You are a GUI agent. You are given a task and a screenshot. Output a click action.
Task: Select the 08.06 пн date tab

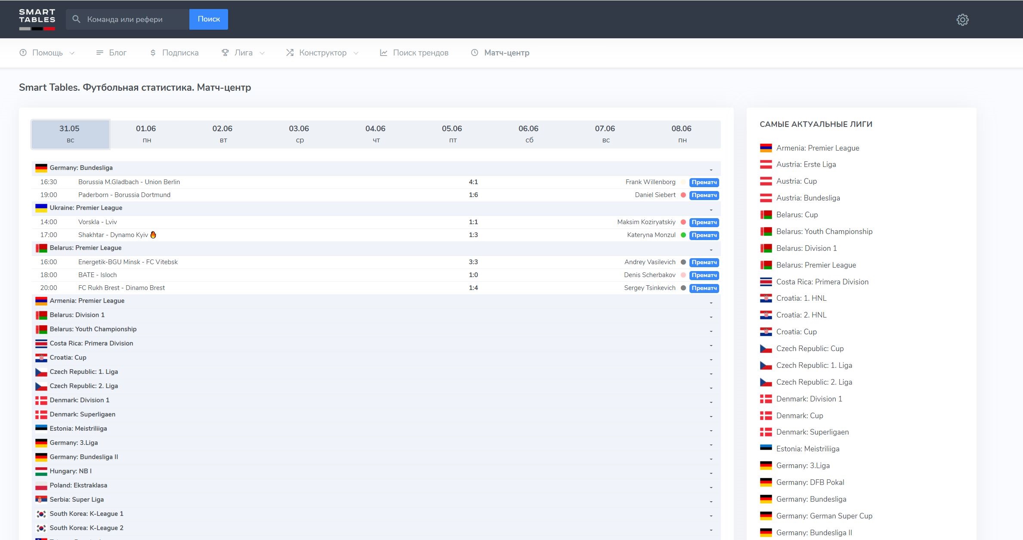click(682, 134)
